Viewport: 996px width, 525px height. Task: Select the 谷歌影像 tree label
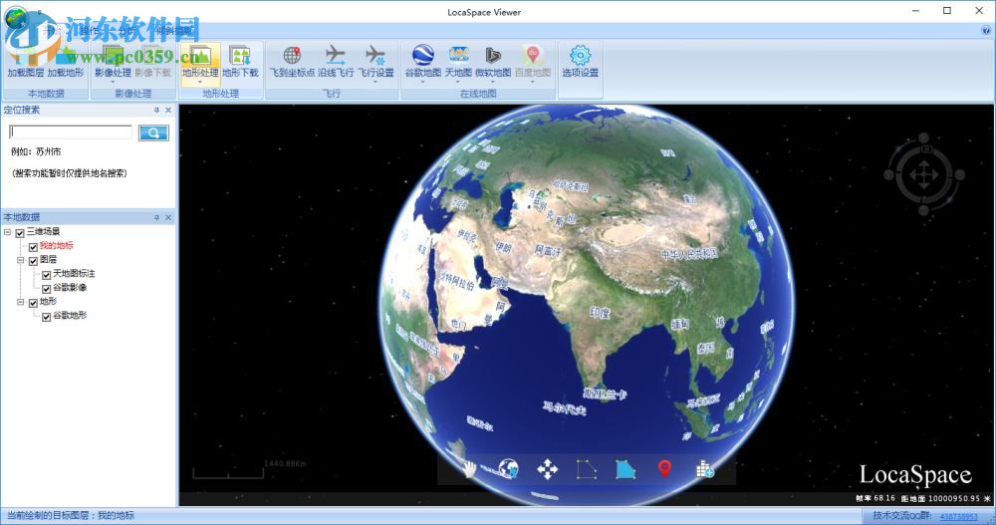(x=70, y=288)
